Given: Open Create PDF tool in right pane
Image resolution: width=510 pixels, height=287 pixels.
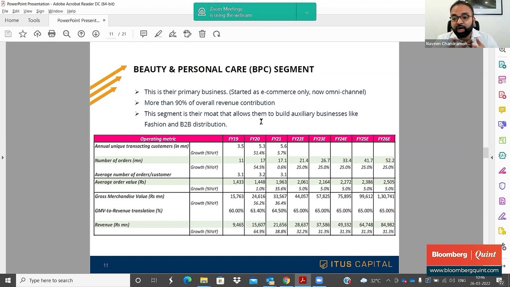Looking at the screenshot, I should (x=502, y=95).
